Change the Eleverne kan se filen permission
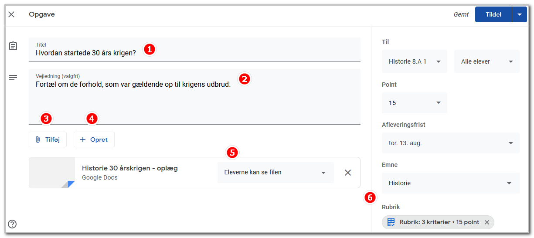The image size is (534, 238). pyautogui.click(x=276, y=173)
